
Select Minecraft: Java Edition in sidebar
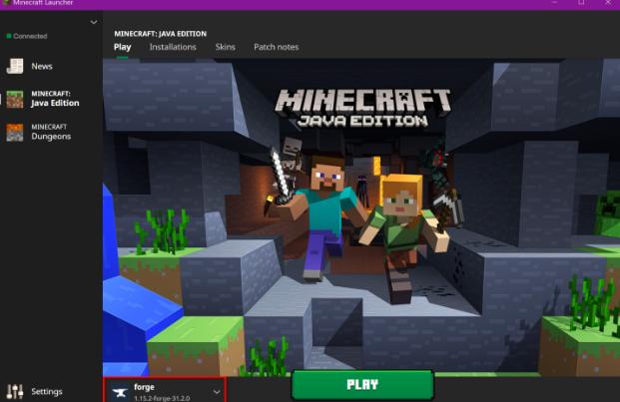[x=55, y=99]
